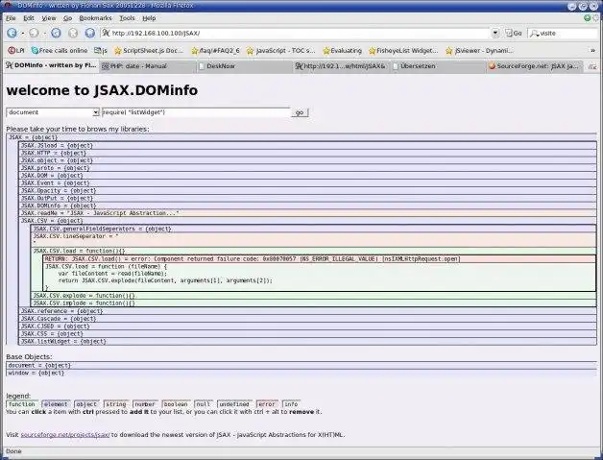Click the 'function' legend swatch
Viewport: 603px width, 460px height.
tap(22, 404)
